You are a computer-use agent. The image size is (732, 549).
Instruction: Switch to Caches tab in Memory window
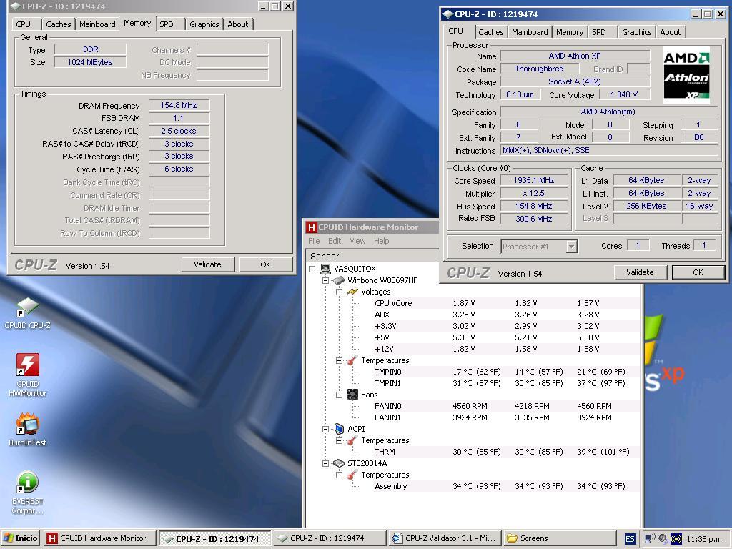click(59, 24)
